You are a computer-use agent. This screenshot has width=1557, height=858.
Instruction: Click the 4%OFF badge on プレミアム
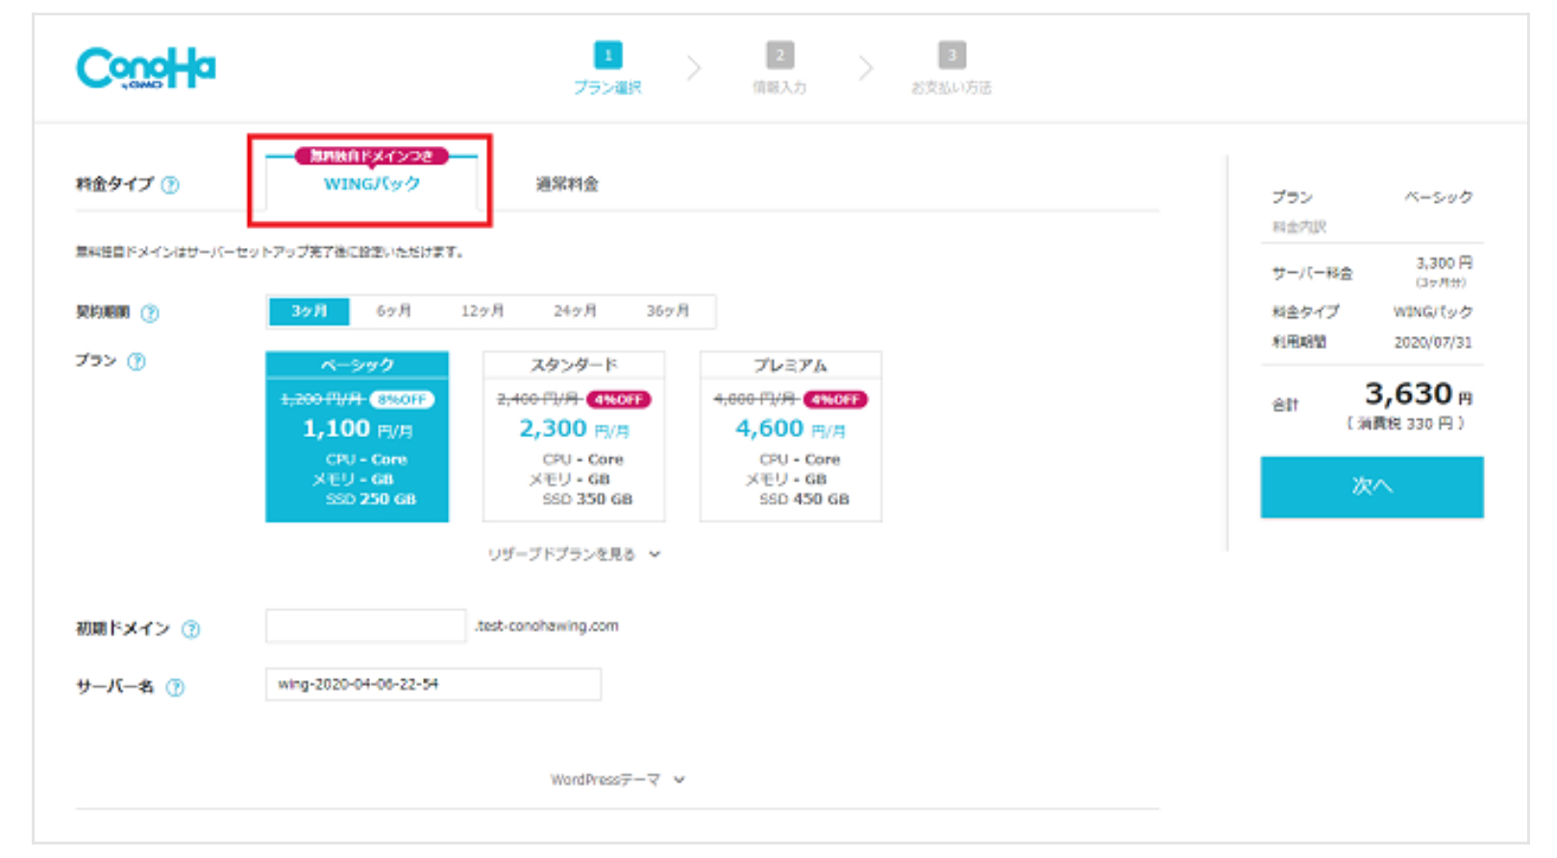pos(835,400)
